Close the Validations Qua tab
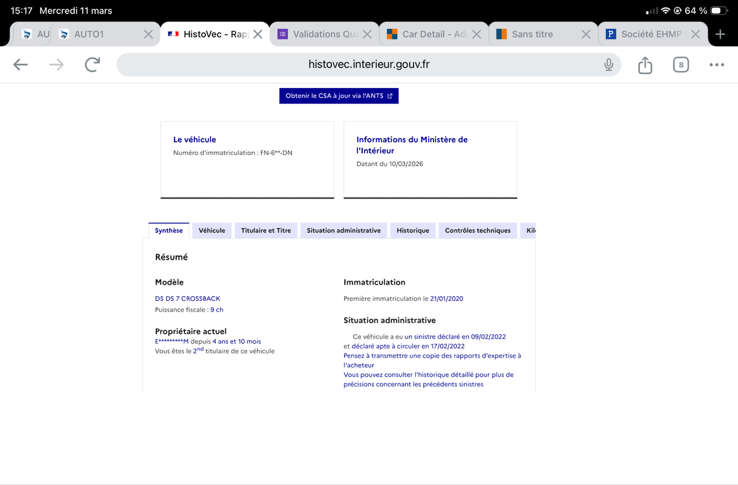This screenshot has width=738, height=485. pos(367,34)
